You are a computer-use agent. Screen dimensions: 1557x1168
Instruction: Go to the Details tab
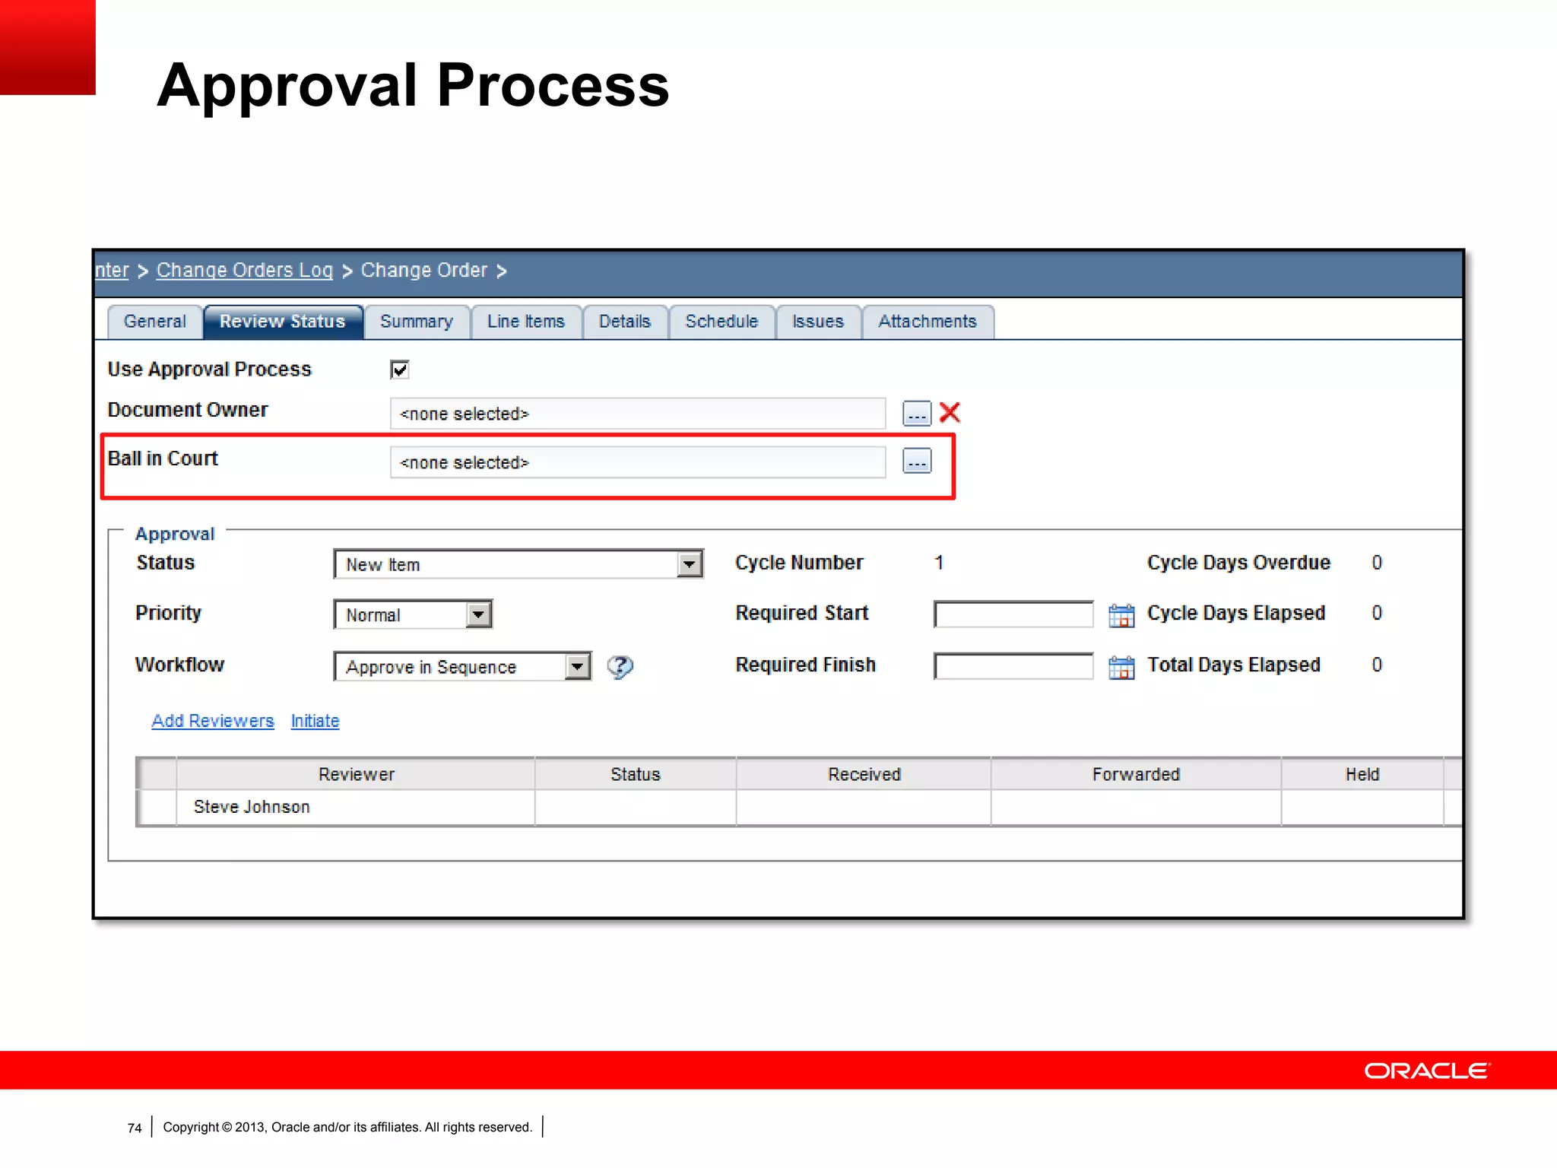tap(624, 322)
